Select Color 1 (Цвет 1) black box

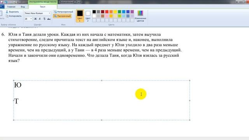[x=80, y=16]
